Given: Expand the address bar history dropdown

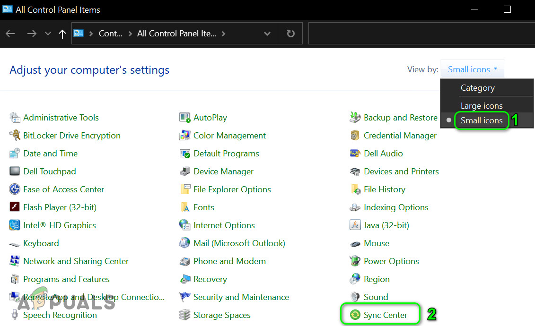Looking at the screenshot, I should [267, 34].
